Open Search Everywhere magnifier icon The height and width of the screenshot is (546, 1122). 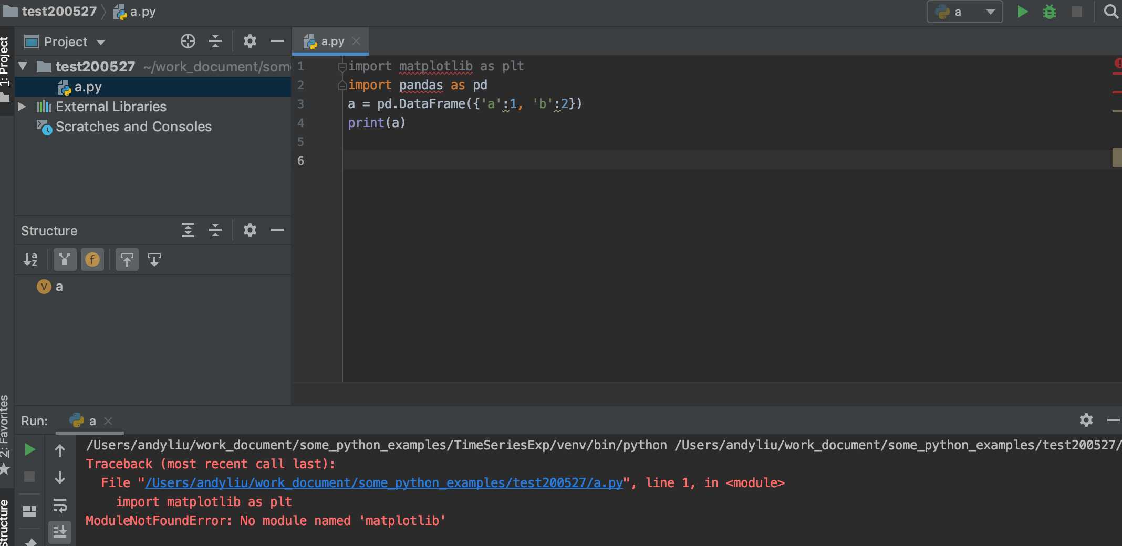pos(1110,12)
